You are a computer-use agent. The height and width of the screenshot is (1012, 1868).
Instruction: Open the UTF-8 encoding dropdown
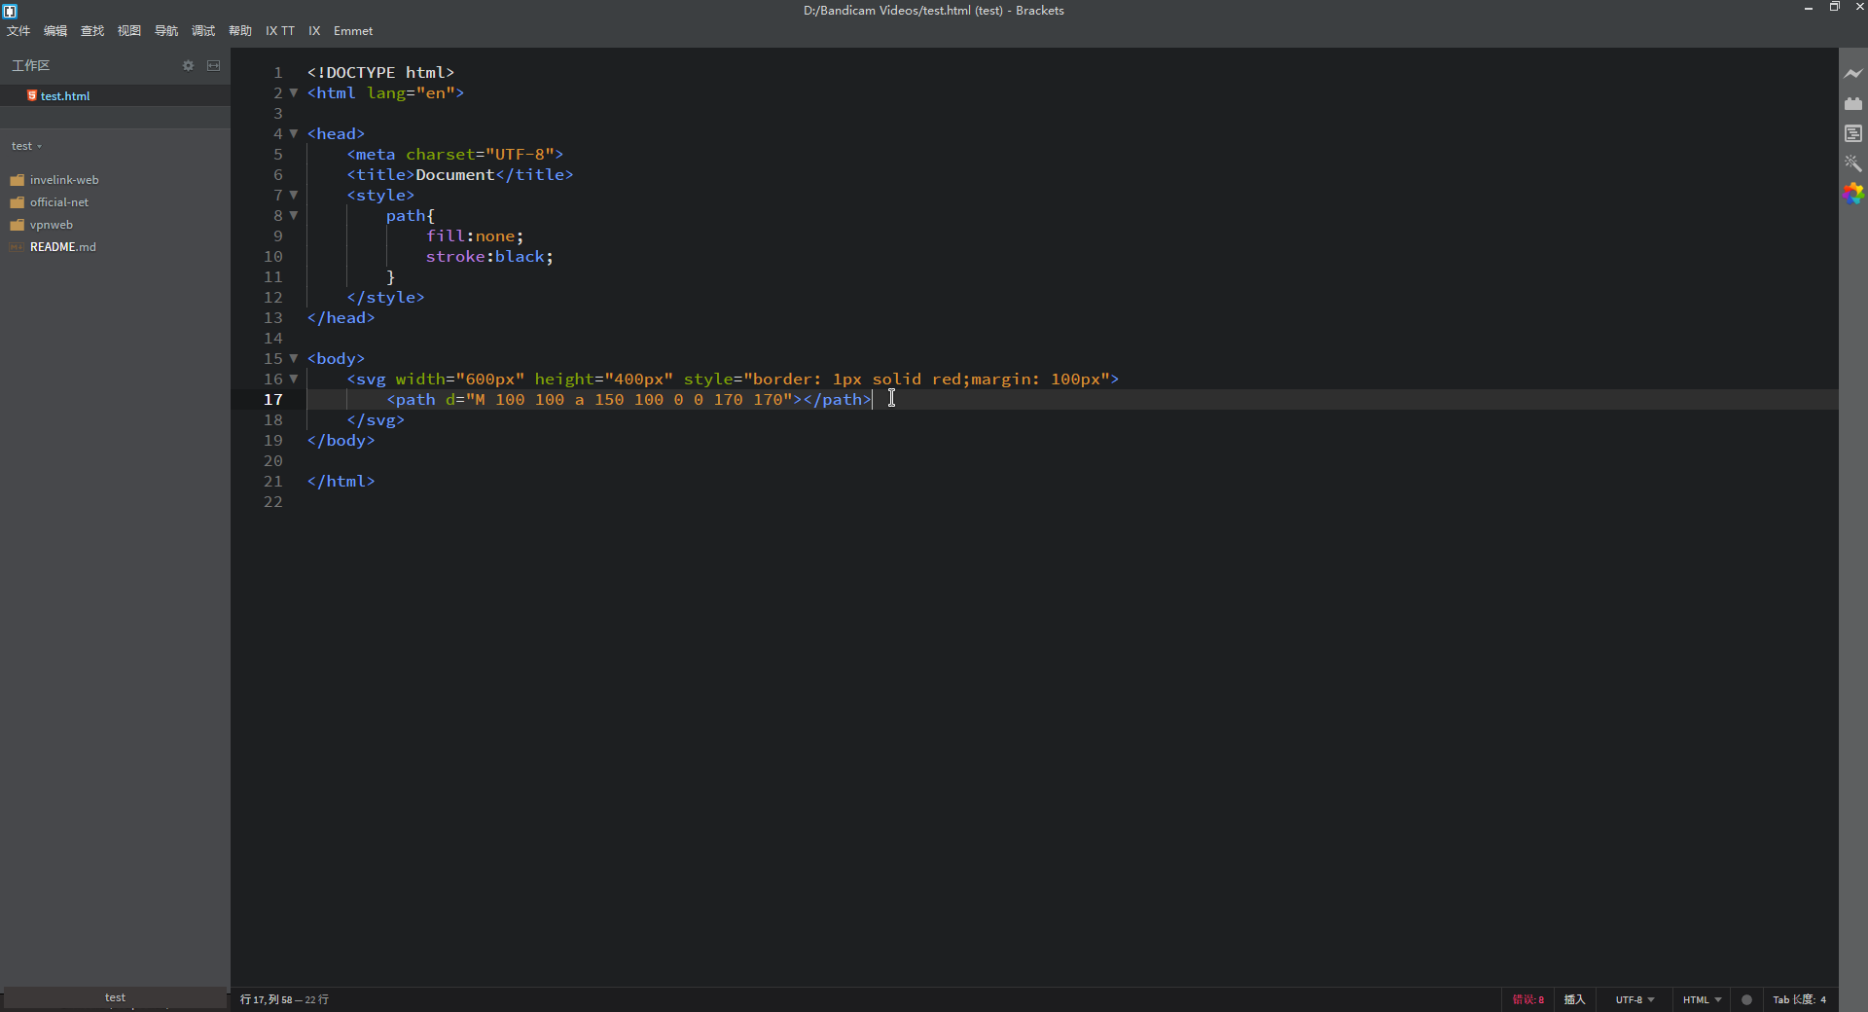tap(1634, 999)
